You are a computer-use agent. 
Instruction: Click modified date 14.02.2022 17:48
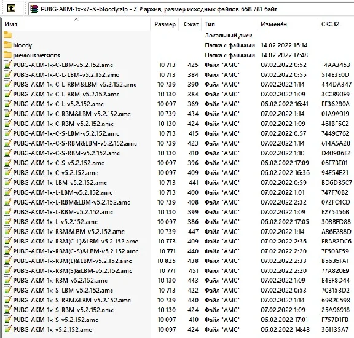284,55
